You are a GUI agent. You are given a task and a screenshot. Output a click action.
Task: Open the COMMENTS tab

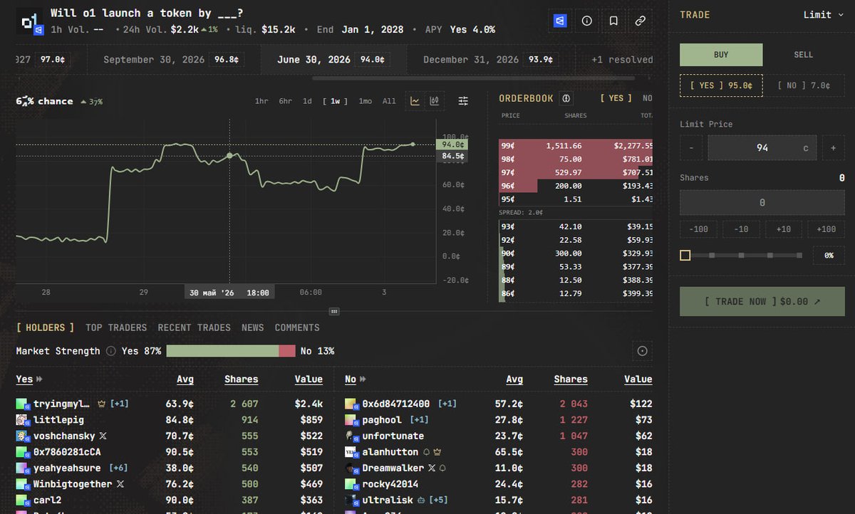point(297,327)
